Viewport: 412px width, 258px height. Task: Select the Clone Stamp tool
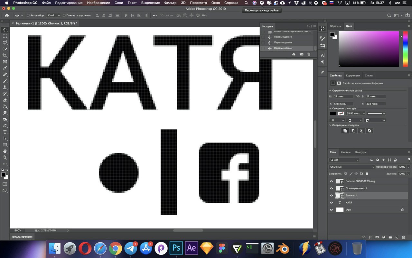(5, 87)
